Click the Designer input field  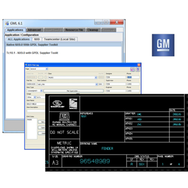(116, 77)
